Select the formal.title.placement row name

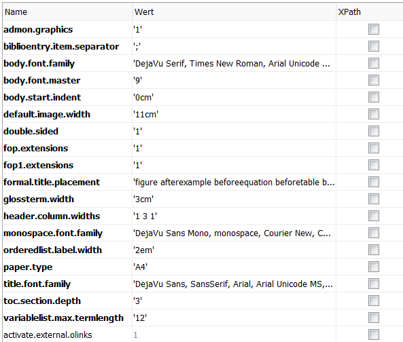(x=52, y=182)
